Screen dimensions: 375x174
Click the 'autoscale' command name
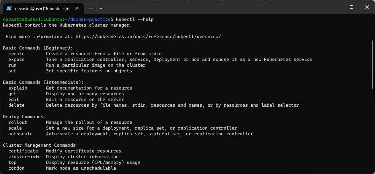click(x=21, y=134)
